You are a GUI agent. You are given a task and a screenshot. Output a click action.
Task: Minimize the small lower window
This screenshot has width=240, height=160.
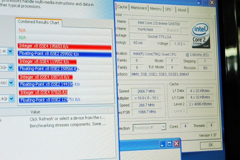point(162,144)
